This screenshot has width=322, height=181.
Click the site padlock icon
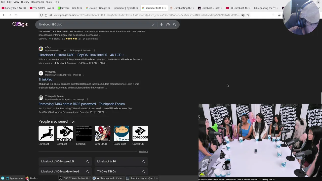point(46,15)
